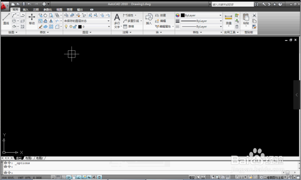Open the ByLayer lineweight dropdown
301x180 pixels.
tap(201, 21)
